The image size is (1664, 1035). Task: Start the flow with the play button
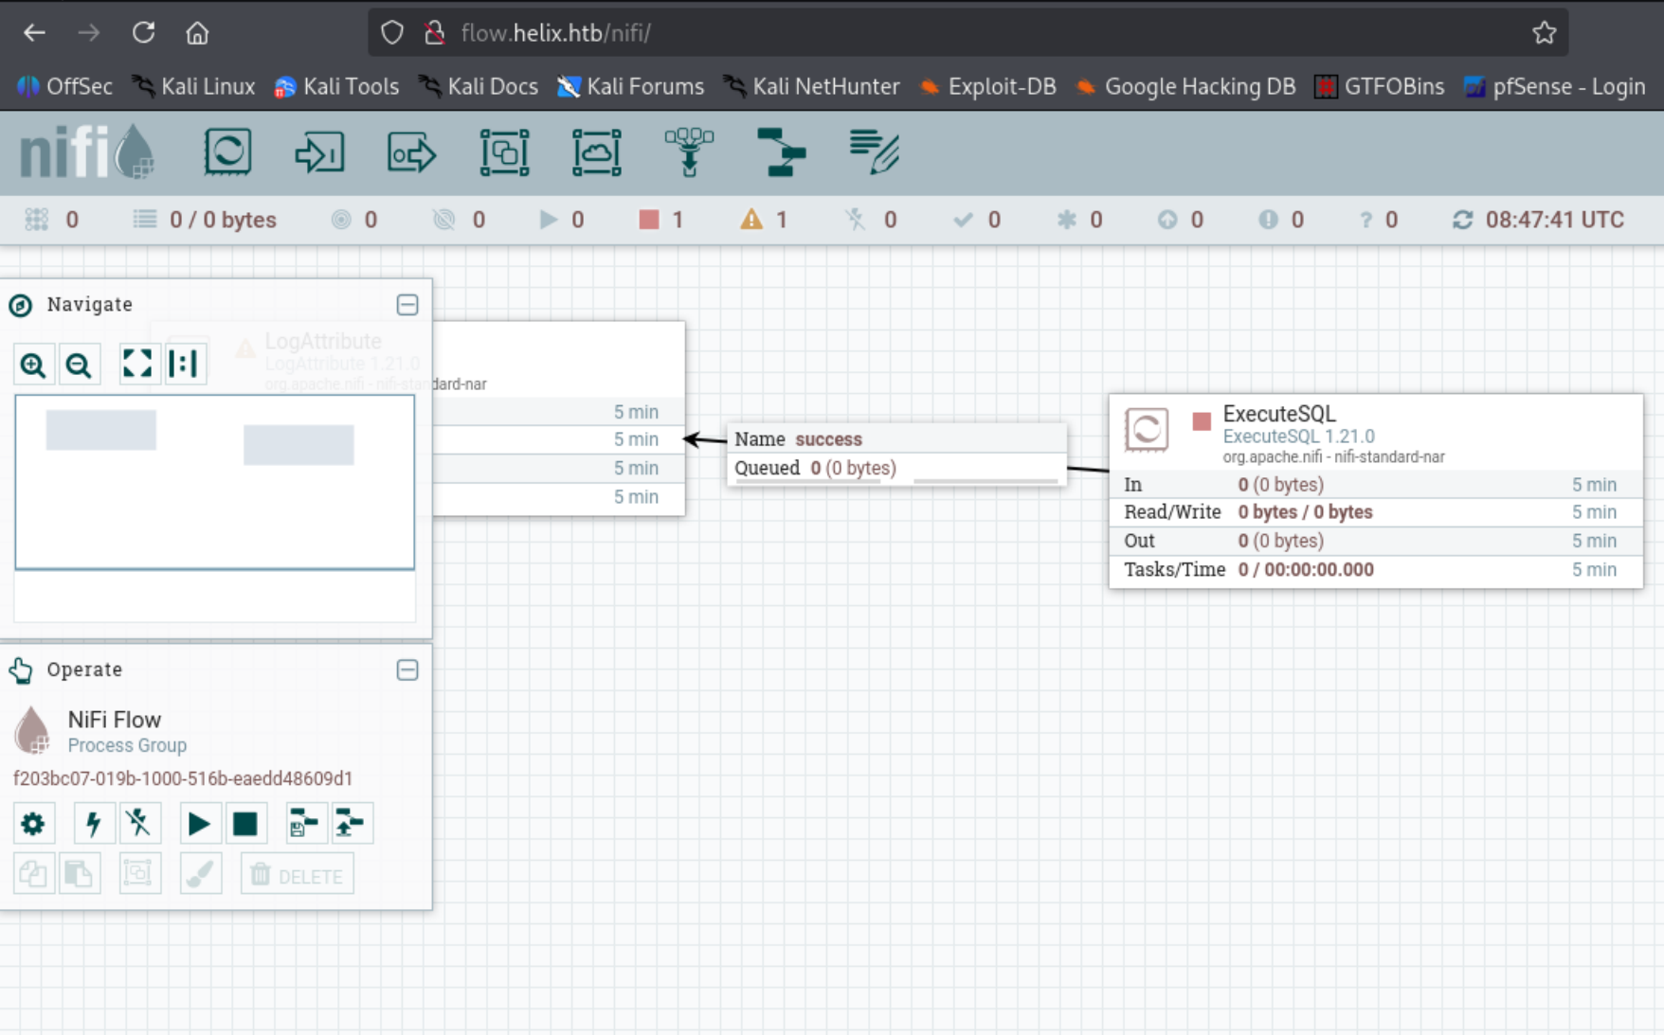click(x=199, y=824)
